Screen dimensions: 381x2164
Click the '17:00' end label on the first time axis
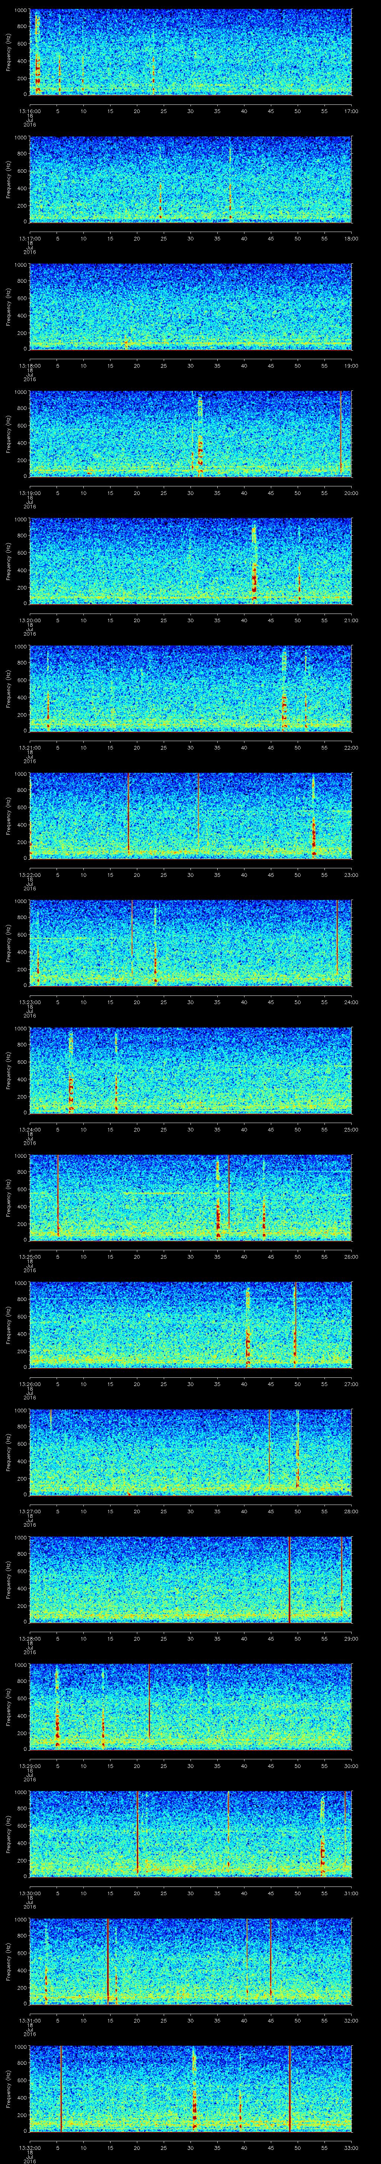click(352, 111)
